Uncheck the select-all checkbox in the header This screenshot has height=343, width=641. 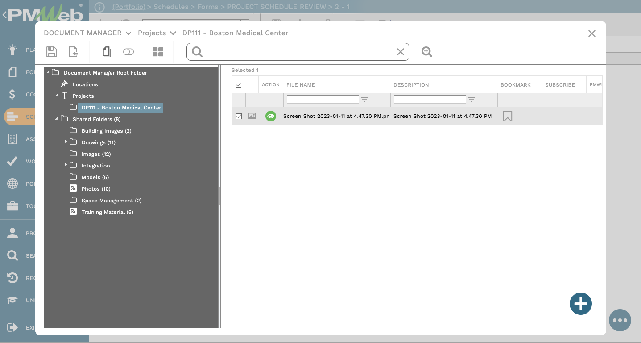(239, 84)
